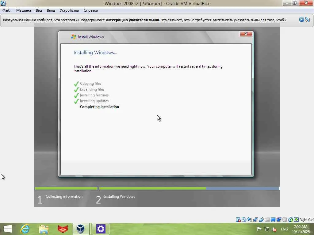Close the VirtualBox VM window
314x235 pixels.
(306, 3)
